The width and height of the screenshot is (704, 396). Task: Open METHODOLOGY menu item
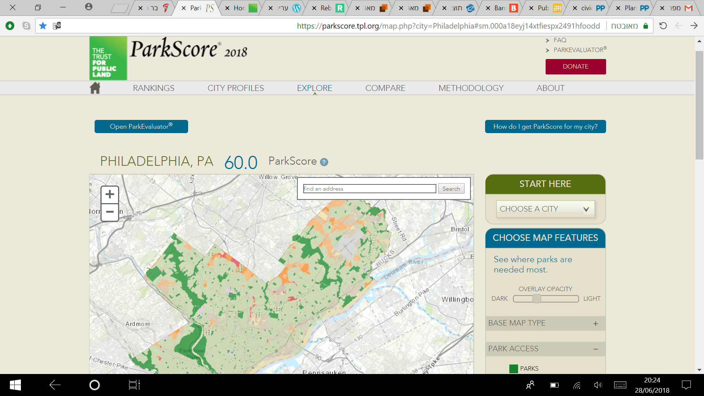click(471, 88)
